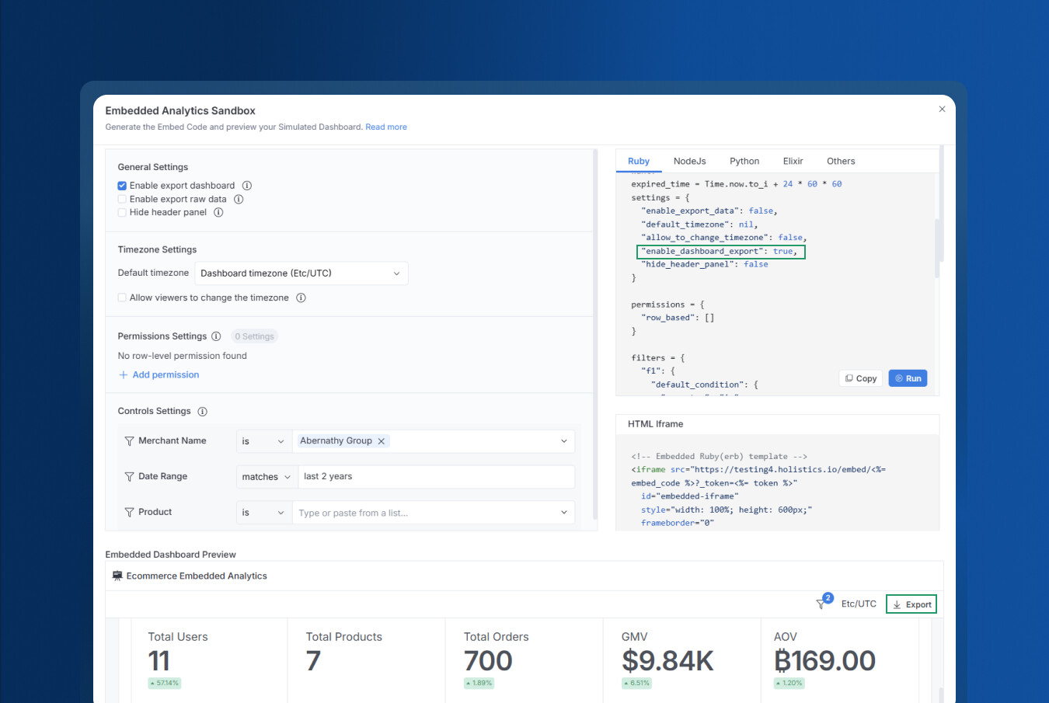Image resolution: width=1049 pixels, height=703 pixels.
Task: Click the settings panel vertical scrollbar
Action: tap(595, 334)
